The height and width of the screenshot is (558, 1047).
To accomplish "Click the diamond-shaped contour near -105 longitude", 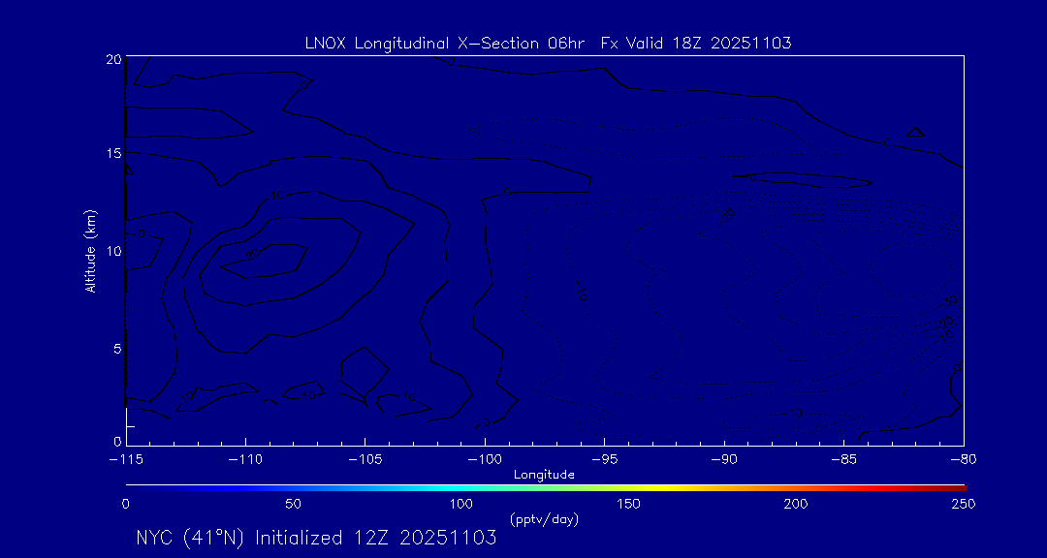I will click(x=364, y=373).
